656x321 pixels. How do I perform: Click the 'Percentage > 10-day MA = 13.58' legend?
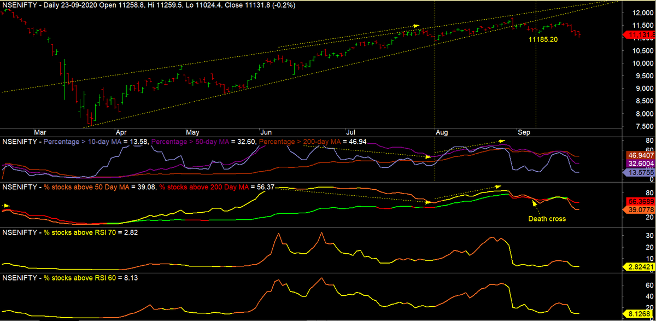(95, 142)
